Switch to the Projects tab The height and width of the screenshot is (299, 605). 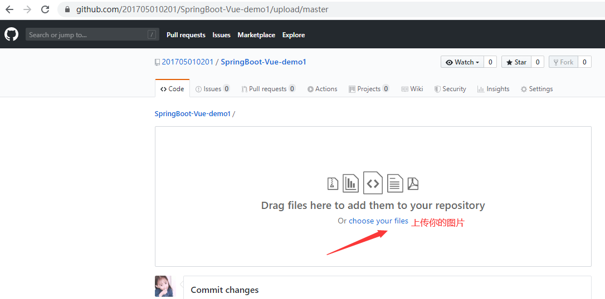coord(369,89)
